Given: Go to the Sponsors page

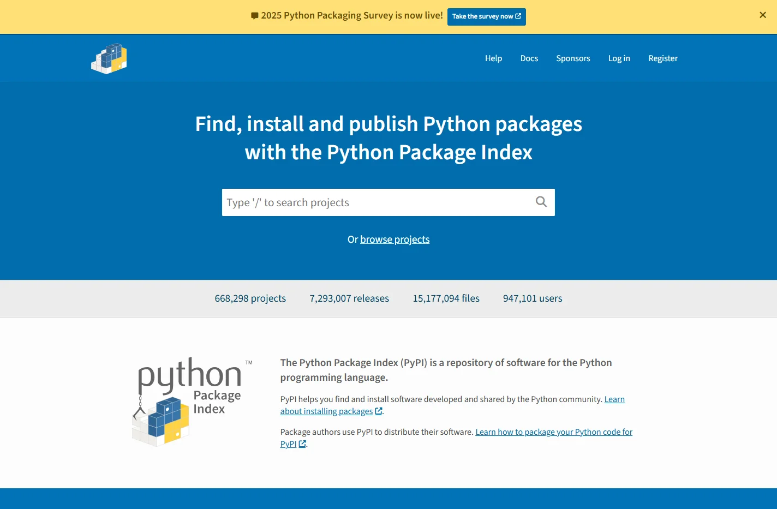Looking at the screenshot, I should pyautogui.click(x=573, y=58).
